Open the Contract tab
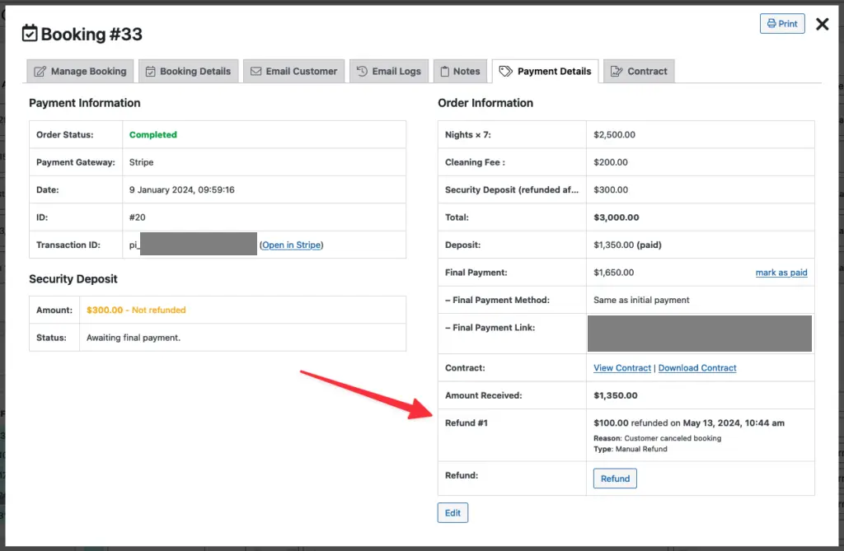Screen dimensions: 844x551 [647, 72]
